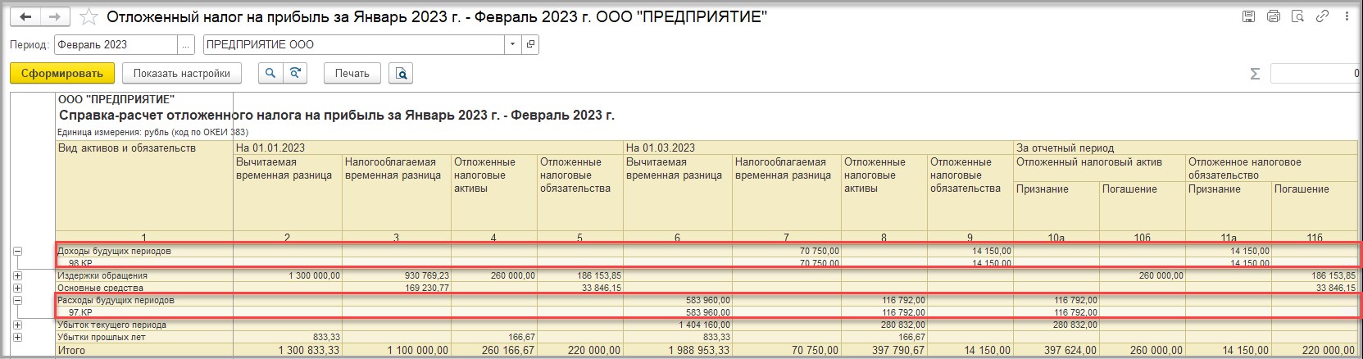The width and height of the screenshot is (1363, 359).
Task: Click the find-next magnifier icon
Action: (x=294, y=73)
